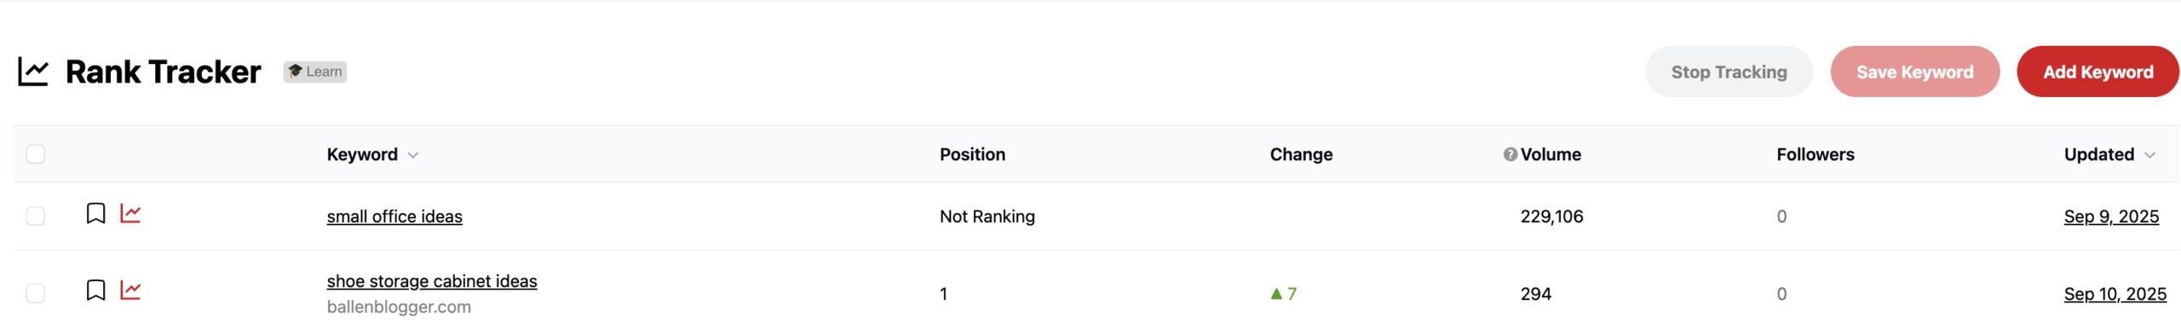2181x333 pixels.
Task: Open the Learn graduation cap badge
Action: 315,72
